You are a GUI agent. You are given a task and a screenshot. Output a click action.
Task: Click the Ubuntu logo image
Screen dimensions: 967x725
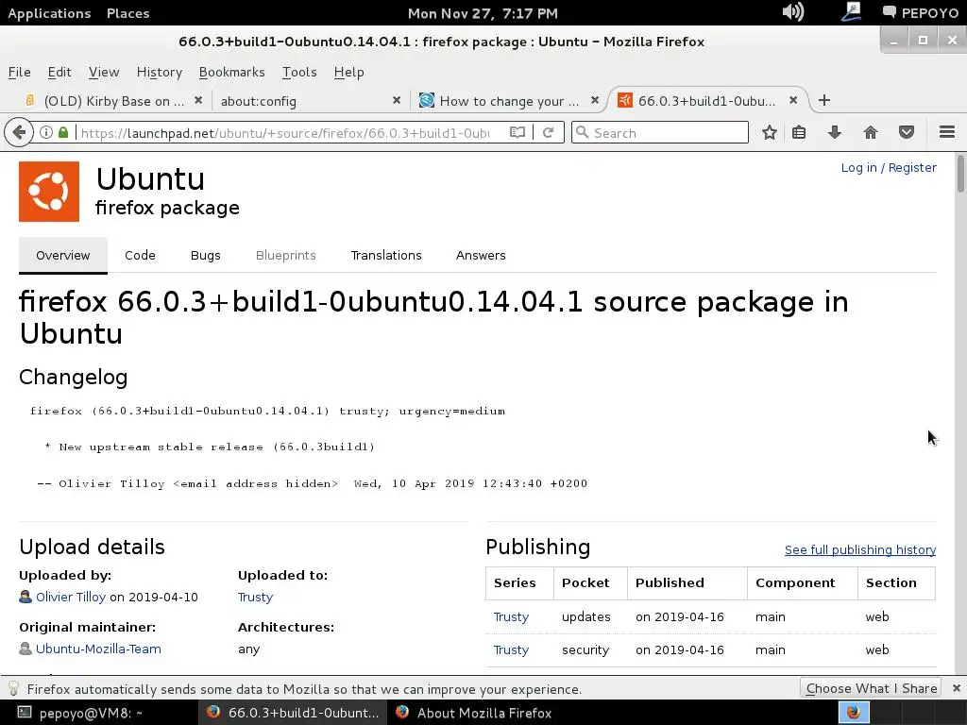(49, 191)
